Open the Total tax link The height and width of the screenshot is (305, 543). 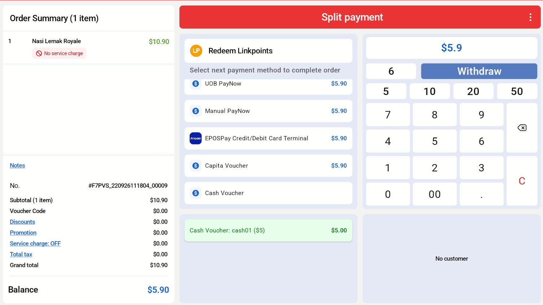point(21,254)
